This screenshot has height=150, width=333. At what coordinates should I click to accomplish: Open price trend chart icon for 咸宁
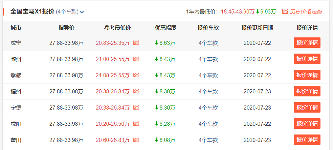coord(136,43)
